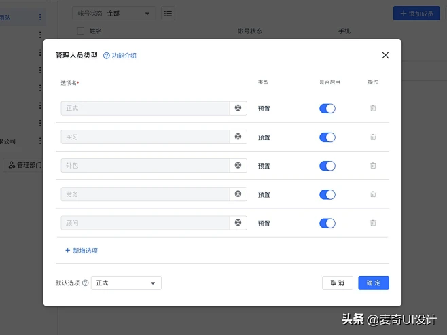This screenshot has width=447, height=335.
Task: Click the 实习 option name field
Action: [x=145, y=137]
